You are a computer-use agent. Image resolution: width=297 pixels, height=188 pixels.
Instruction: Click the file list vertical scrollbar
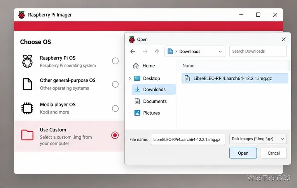point(289,66)
